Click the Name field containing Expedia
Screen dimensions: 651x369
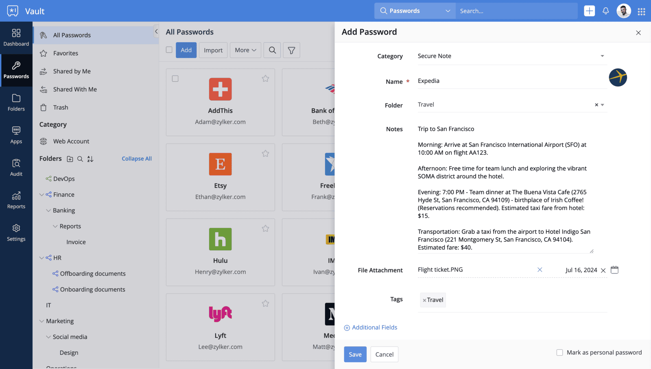(x=512, y=81)
